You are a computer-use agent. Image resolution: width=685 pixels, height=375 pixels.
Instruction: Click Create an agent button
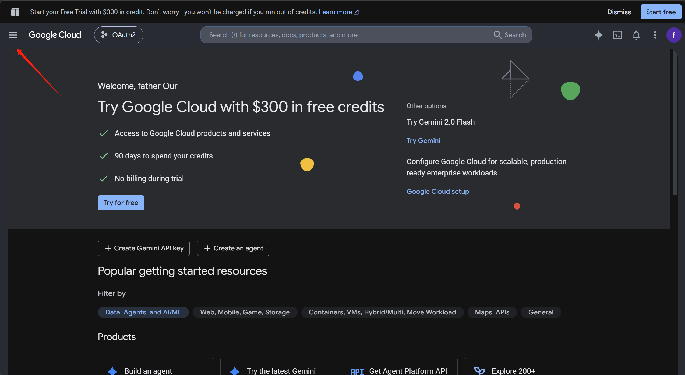(233, 248)
